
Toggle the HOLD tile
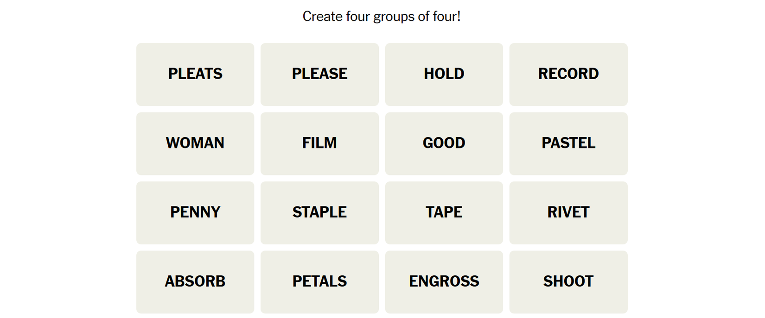(444, 74)
